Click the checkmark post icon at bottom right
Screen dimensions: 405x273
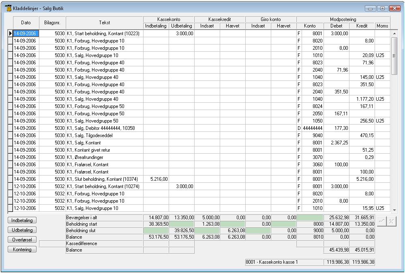[381, 222]
